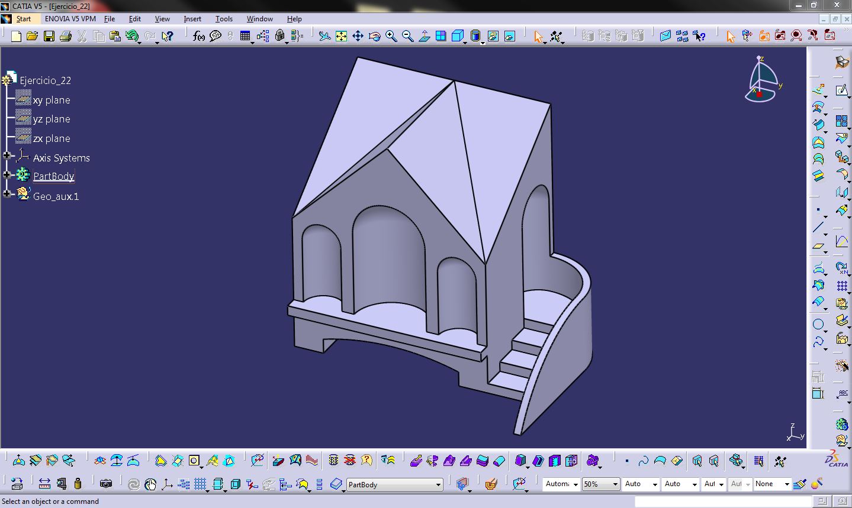Open the File menu
Viewport: 852px width, 508px height.
110,19
